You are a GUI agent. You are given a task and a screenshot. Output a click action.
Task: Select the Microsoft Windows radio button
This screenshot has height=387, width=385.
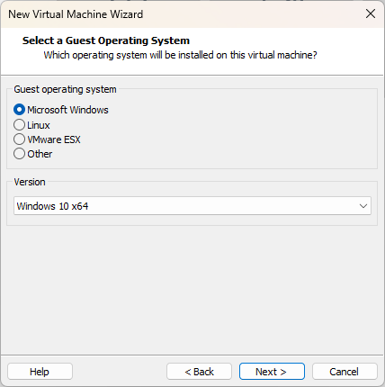click(19, 110)
